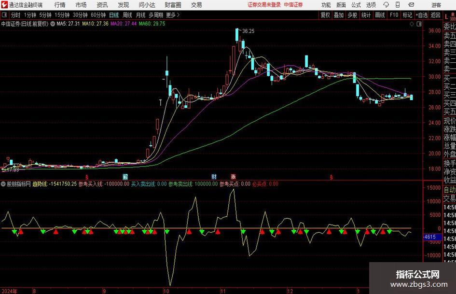456x294 pixels.
Task: Click the 多股 multi-stock button
Action: click(352, 15)
